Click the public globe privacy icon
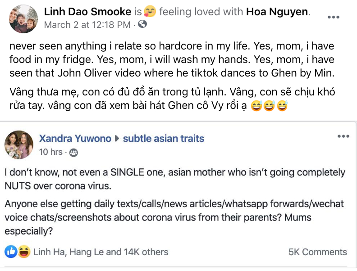 click(x=142, y=25)
